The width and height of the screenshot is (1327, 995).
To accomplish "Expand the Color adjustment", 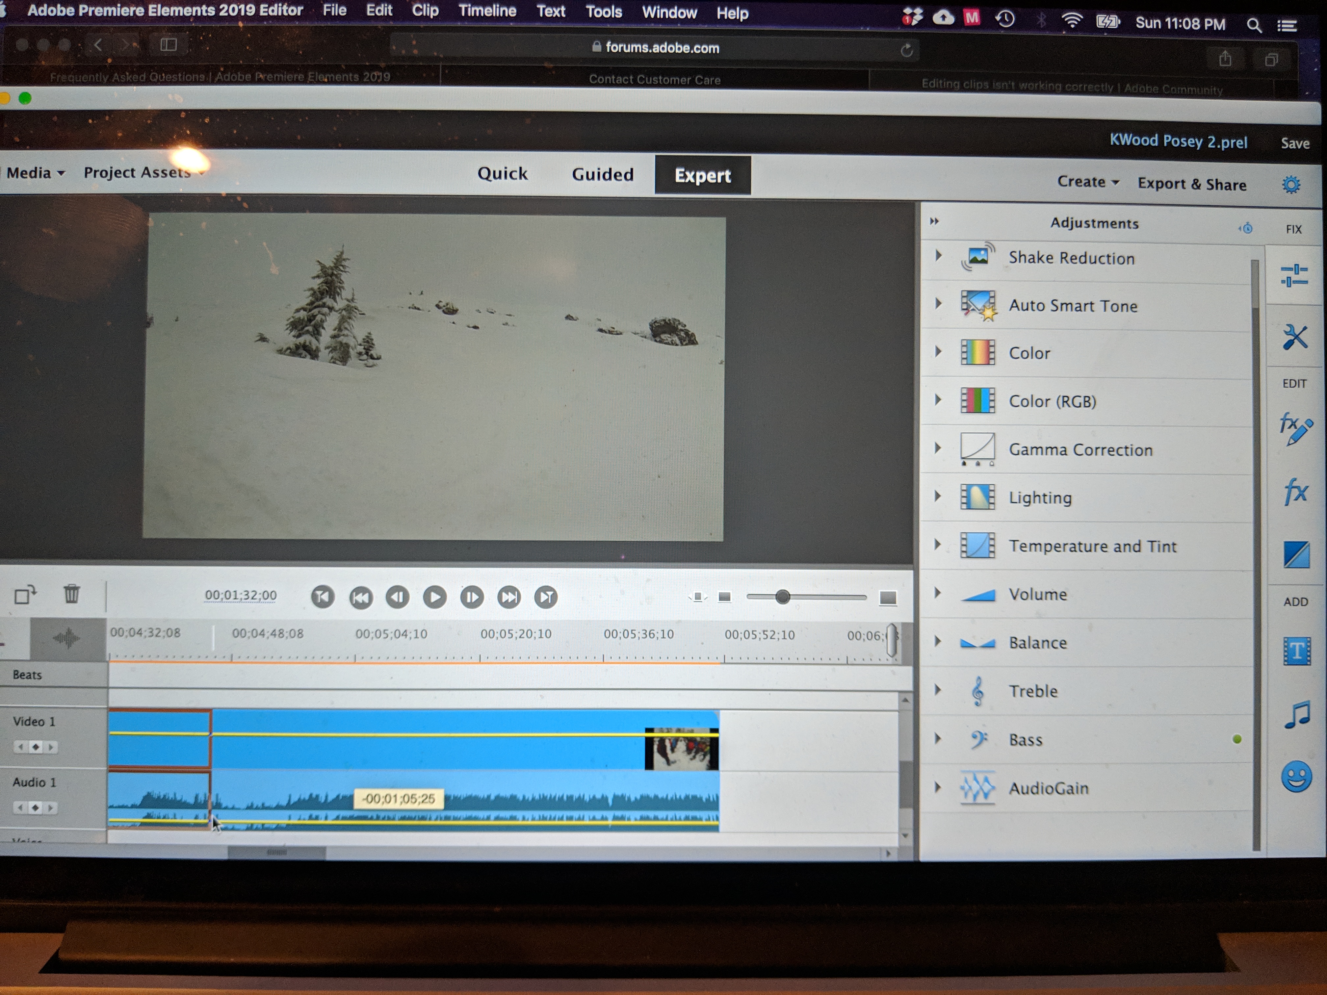I will 938,351.
